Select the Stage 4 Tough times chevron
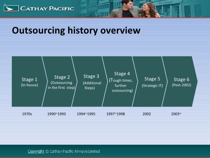This screenshot has width=210, height=158. tap(120, 82)
